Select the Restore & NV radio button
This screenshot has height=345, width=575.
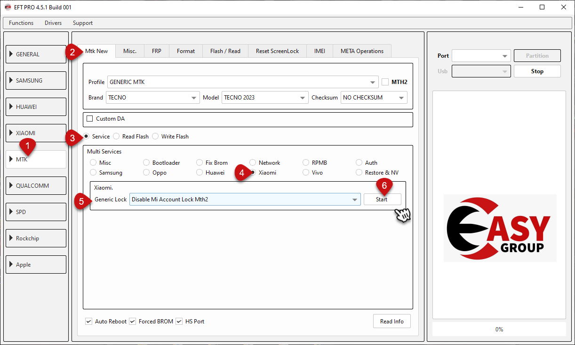359,173
